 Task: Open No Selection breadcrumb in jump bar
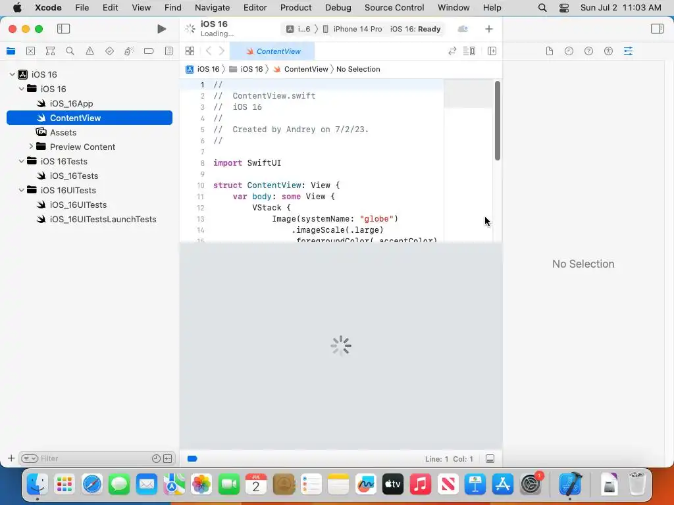pos(358,69)
